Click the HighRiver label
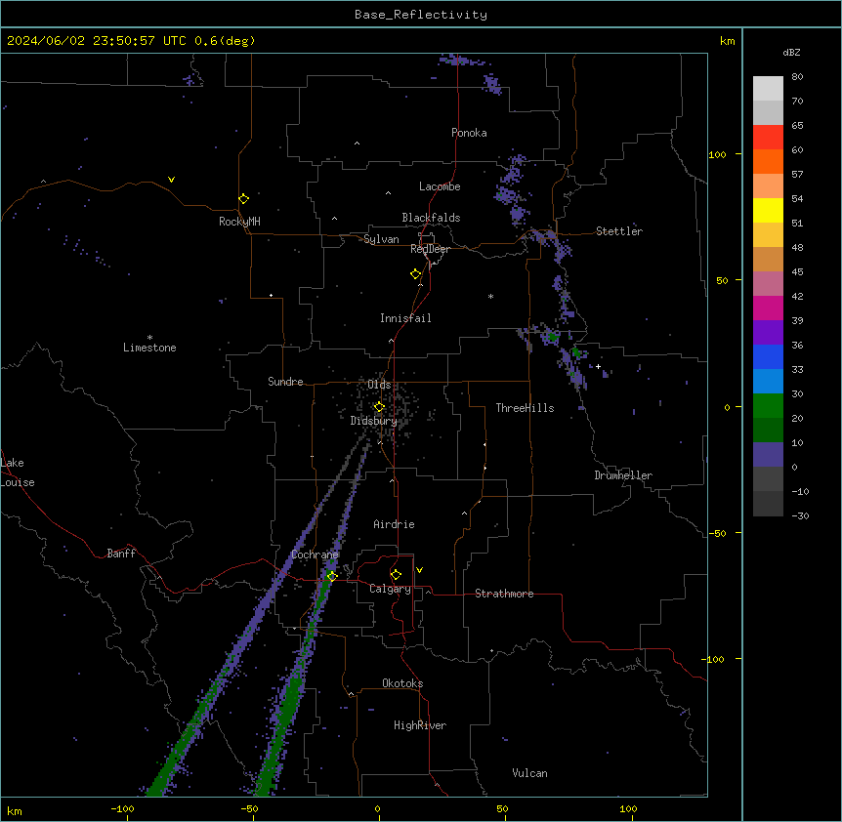Image resolution: width=842 pixels, height=822 pixels. (x=419, y=725)
